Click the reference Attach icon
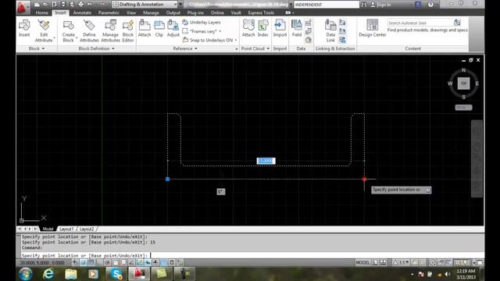Image resolution: width=500 pixels, height=281 pixels. (x=145, y=26)
